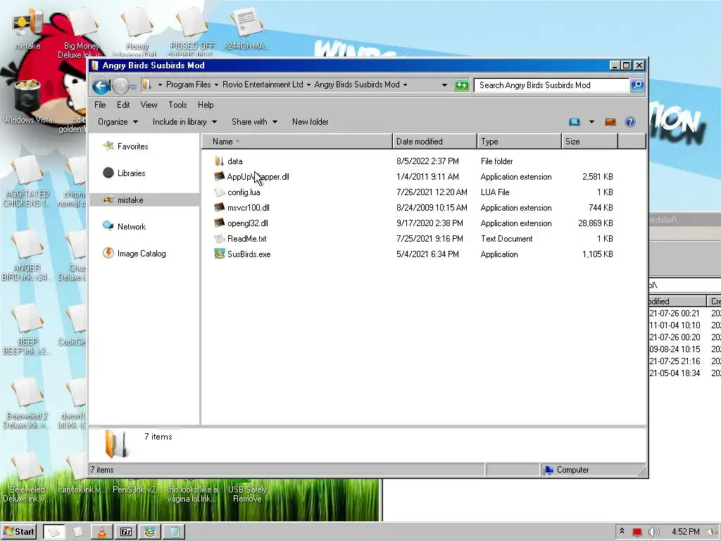The image size is (721, 541).
Task: Click the New folder button
Action: (x=311, y=122)
